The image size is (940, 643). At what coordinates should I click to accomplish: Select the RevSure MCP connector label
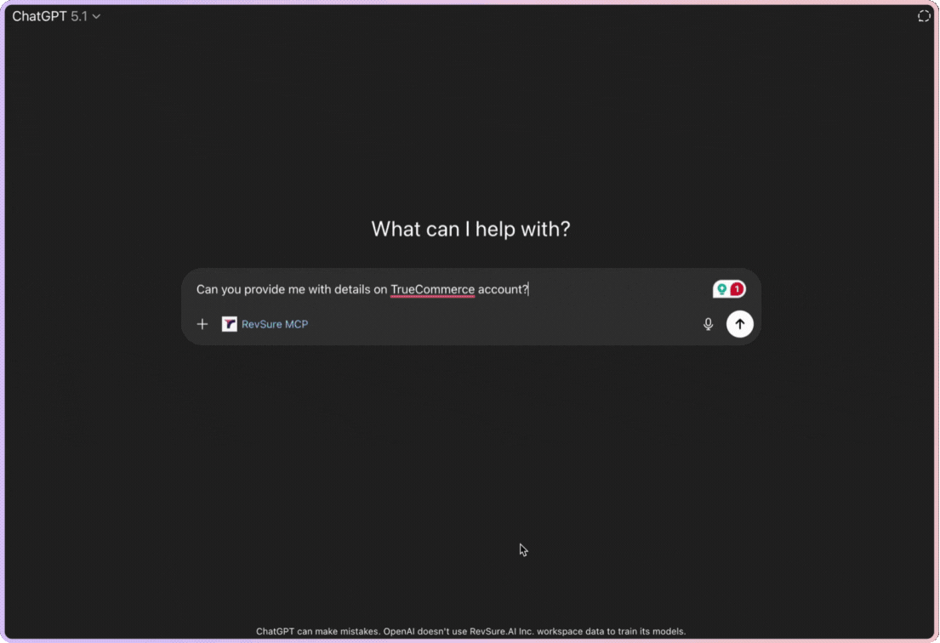coord(275,324)
